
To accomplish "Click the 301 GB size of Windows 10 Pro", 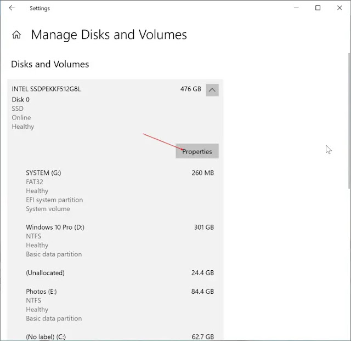I will pyautogui.click(x=204, y=228).
